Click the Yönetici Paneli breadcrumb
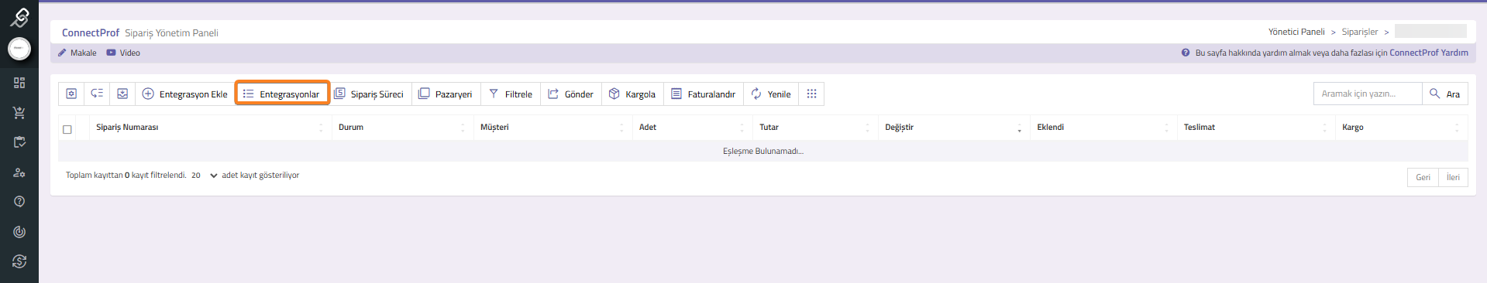Screen dimensions: 1487x283 (x=1296, y=32)
